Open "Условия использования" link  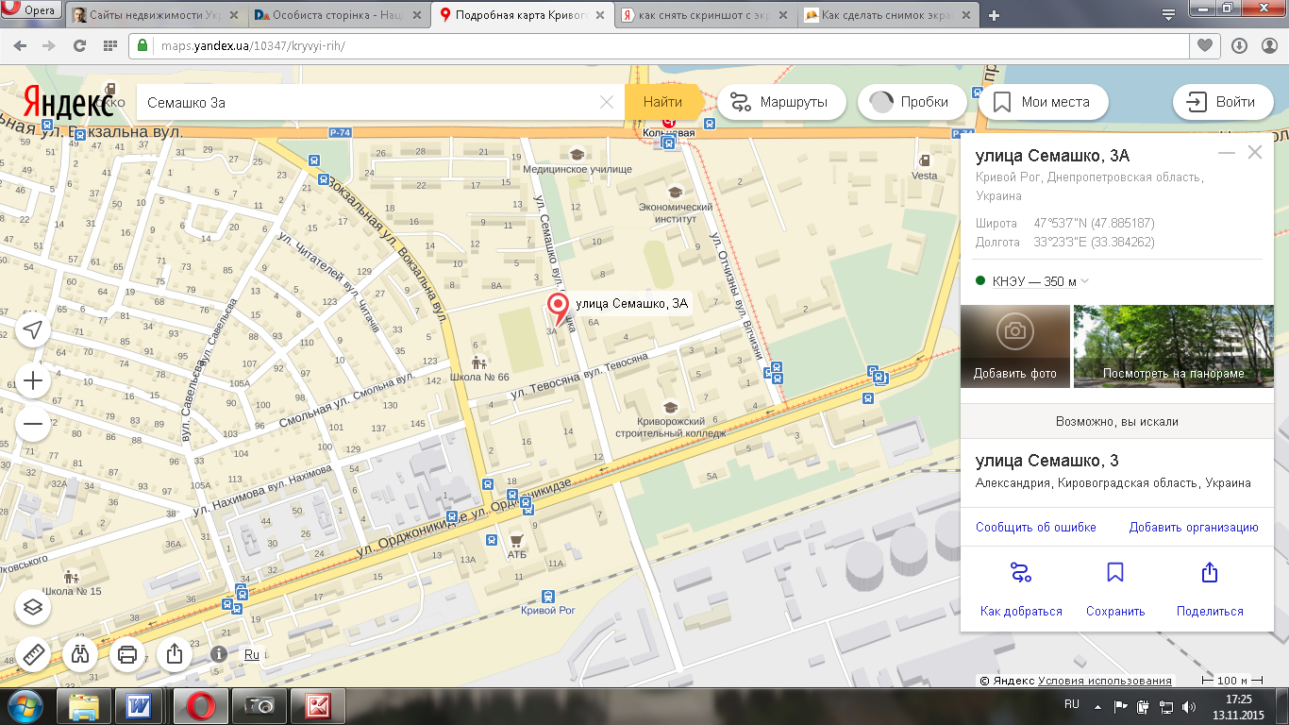(1105, 681)
